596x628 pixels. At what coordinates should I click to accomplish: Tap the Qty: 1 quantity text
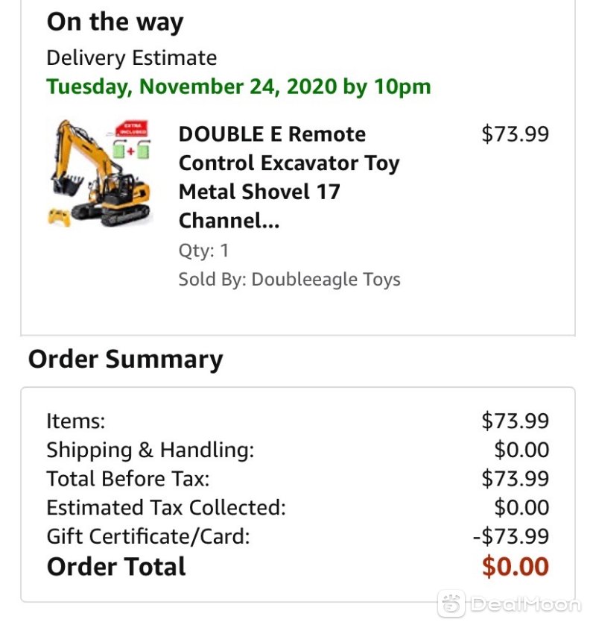[x=203, y=251]
